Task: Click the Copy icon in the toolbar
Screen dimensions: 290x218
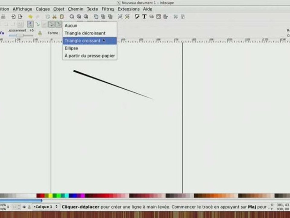Action: tap(48, 17)
